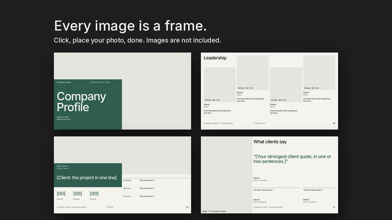The height and width of the screenshot is (220, 392).
Task: Select the tall image frame on testimonials slide
Action: pos(227,175)
